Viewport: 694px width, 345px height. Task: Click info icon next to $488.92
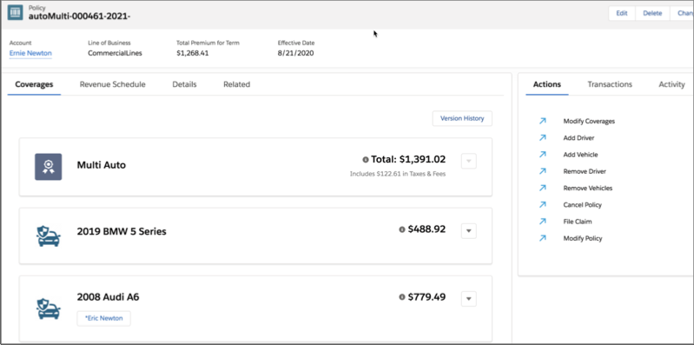click(402, 229)
